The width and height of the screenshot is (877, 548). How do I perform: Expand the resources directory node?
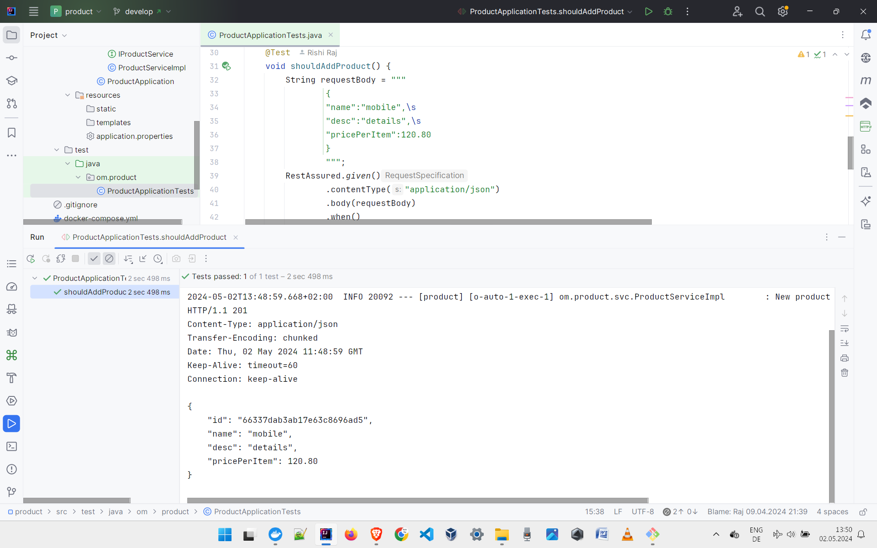click(x=68, y=95)
